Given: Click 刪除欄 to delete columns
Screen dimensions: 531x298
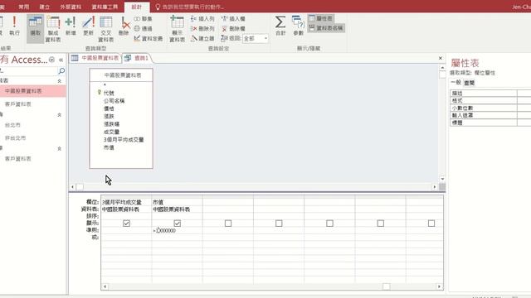Looking at the screenshot, I should click(x=233, y=29).
